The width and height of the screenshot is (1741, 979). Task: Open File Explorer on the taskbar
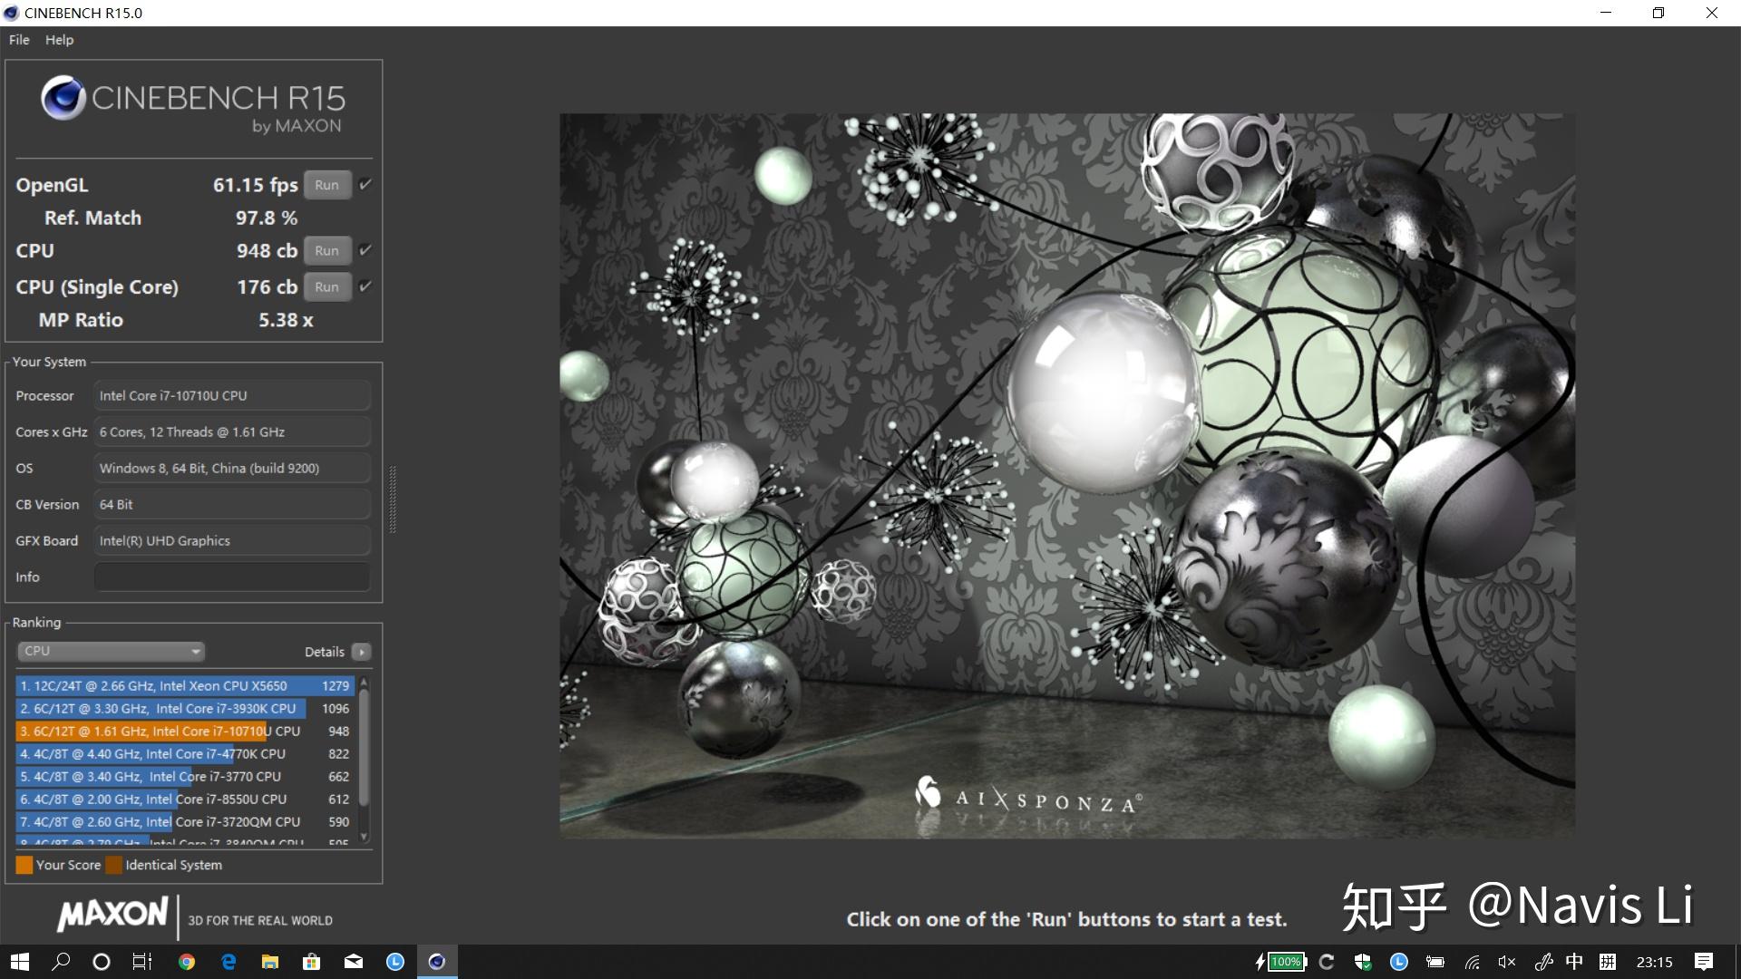click(x=270, y=962)
